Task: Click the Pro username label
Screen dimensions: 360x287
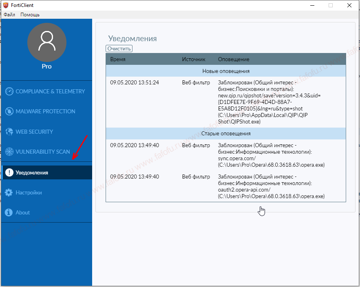Action: [x=46, y=66]
